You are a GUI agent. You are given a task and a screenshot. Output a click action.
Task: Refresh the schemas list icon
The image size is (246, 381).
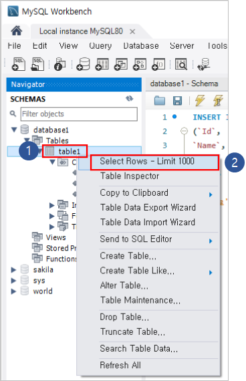[x=129, y=98]
